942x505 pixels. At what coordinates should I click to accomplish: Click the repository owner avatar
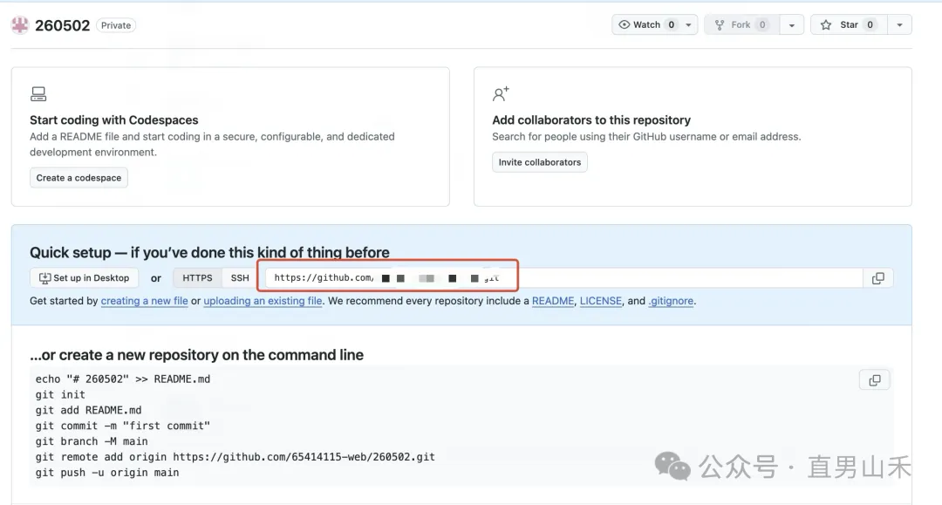[20, 25]
